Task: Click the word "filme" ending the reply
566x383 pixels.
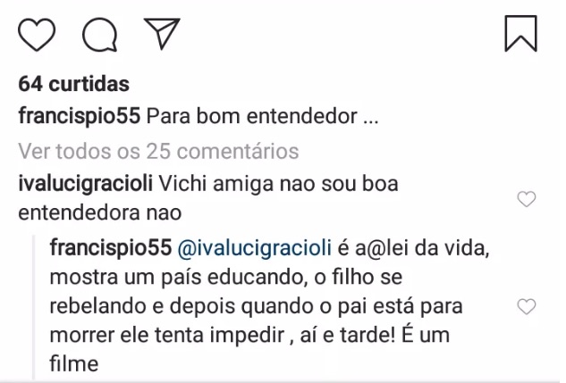Action: [x=74, y=363]
